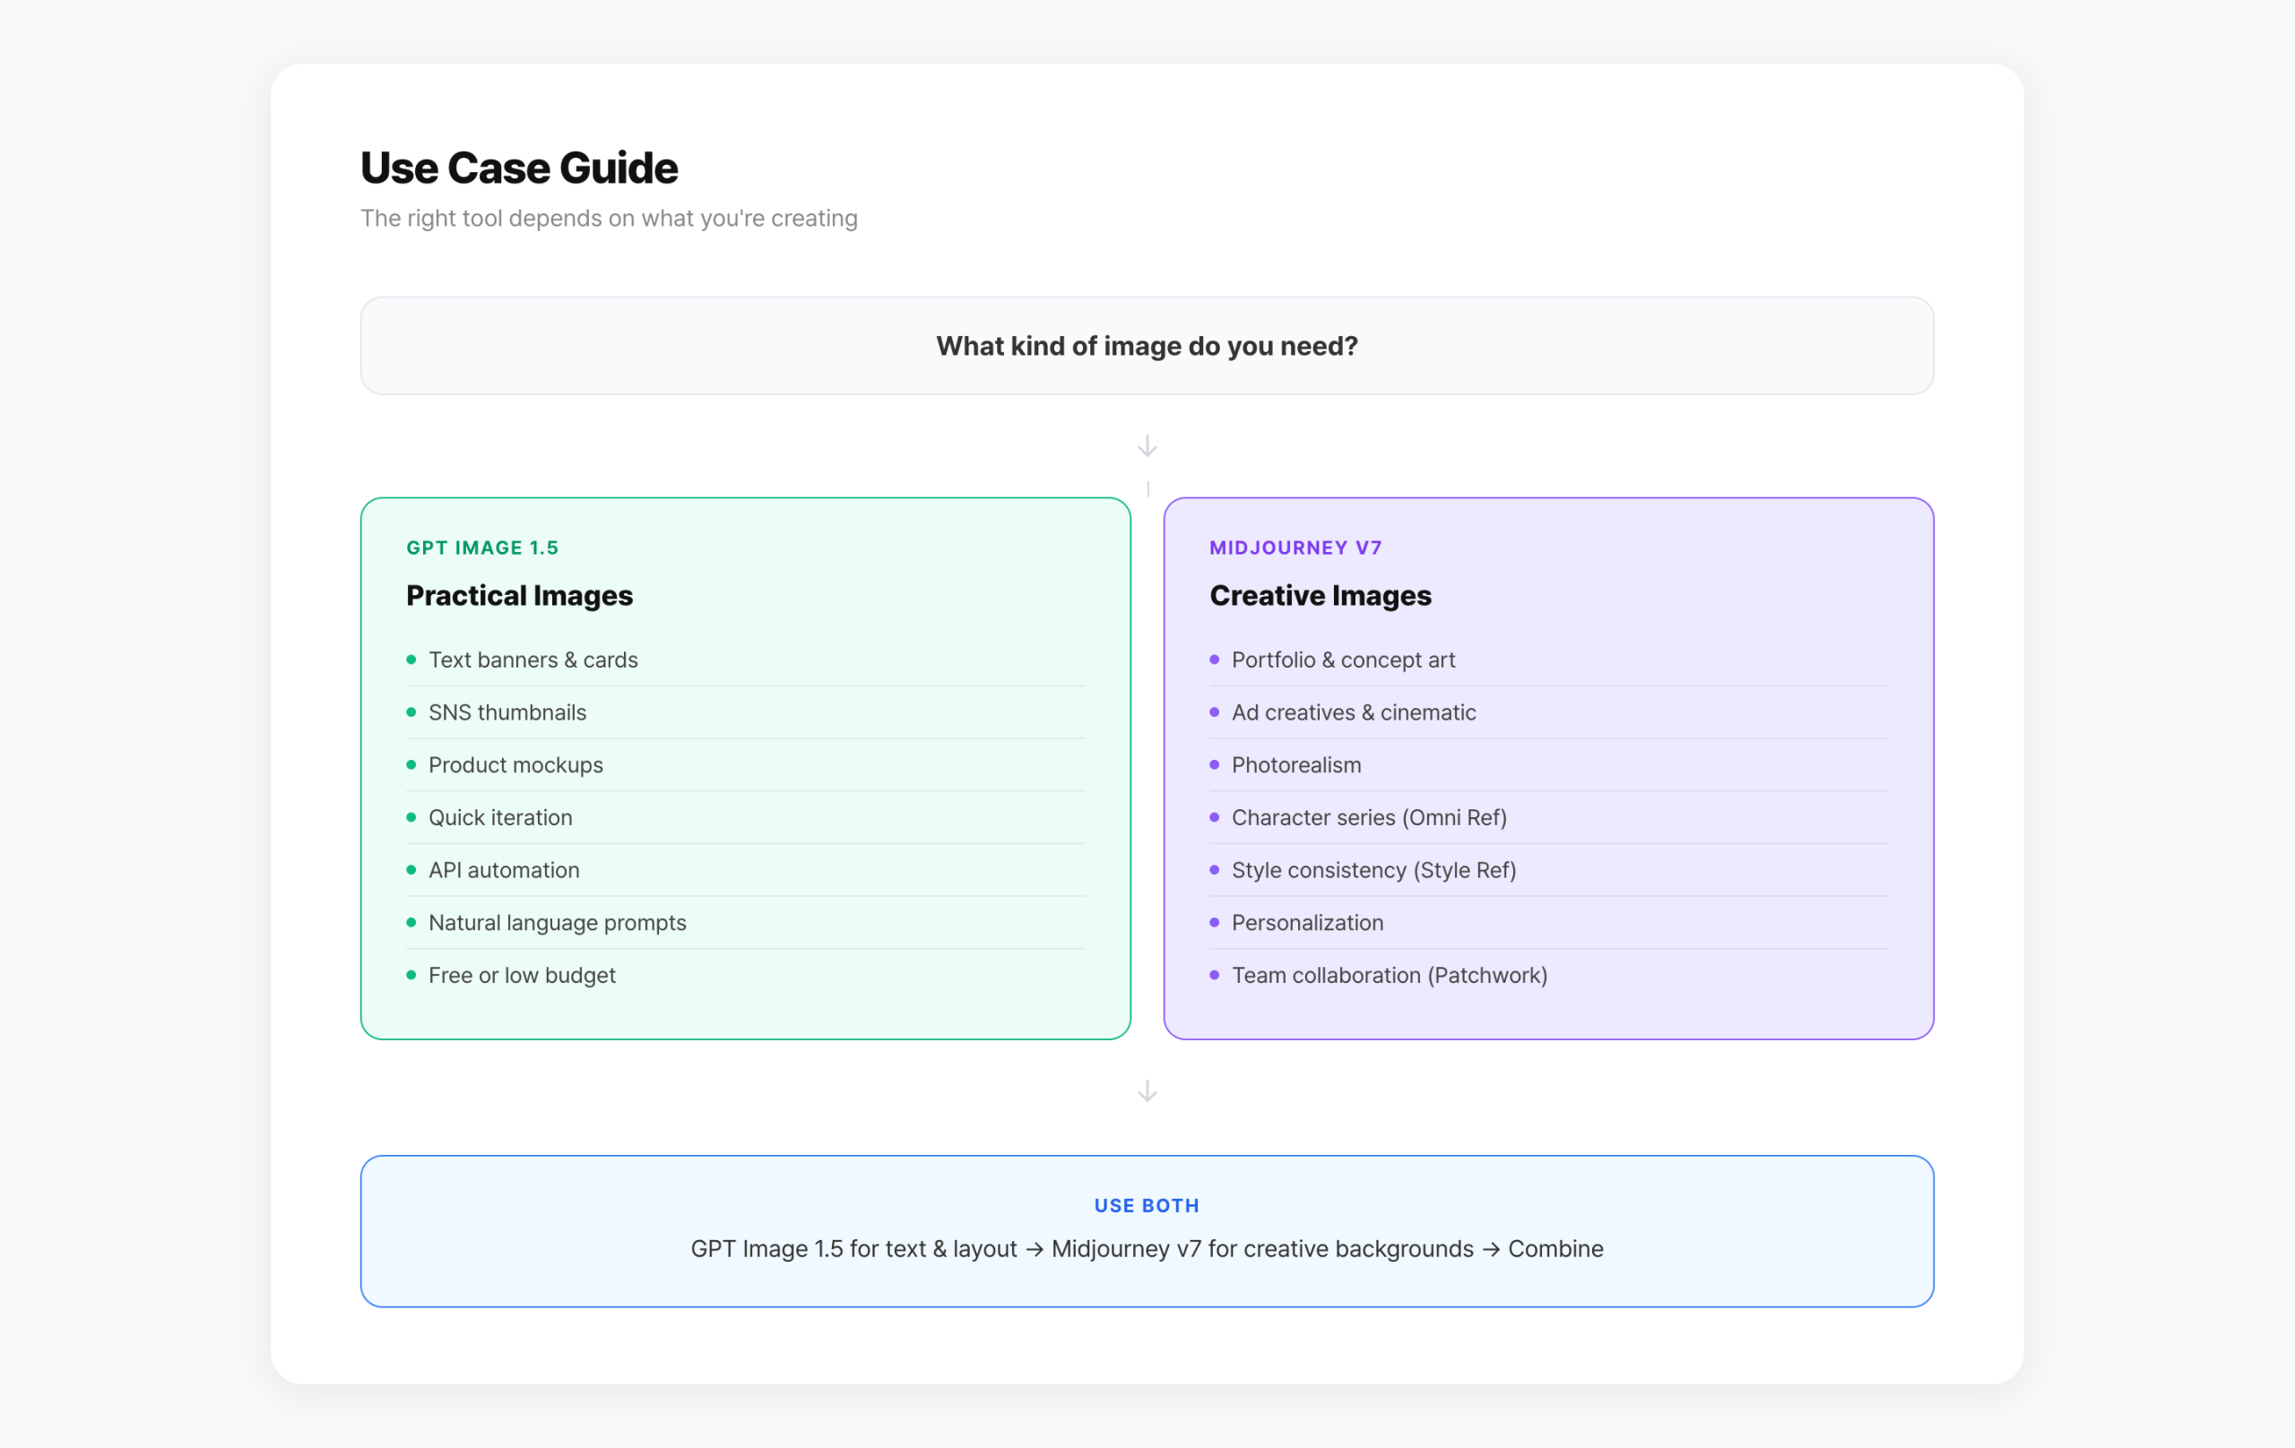Viewport: 2295px width, 1448px height.
Task: Click the down arrow below the question box
Action: [1147, 446]
